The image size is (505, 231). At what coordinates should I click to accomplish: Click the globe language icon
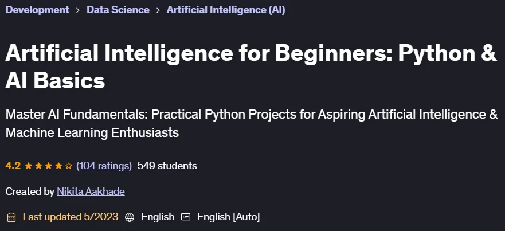[x=130, y=217]
